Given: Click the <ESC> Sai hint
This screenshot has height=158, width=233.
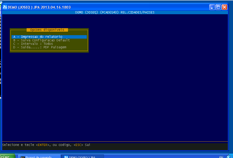Looking at the screenshot, I should tap(82, 145).
